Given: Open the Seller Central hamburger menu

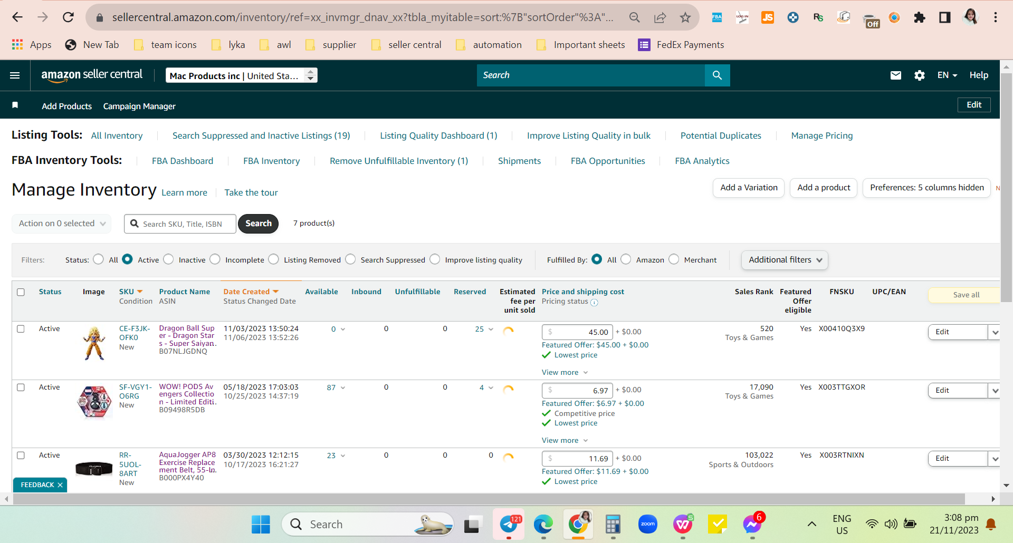Looking at the screenshot, I should [x=15, y=75].
